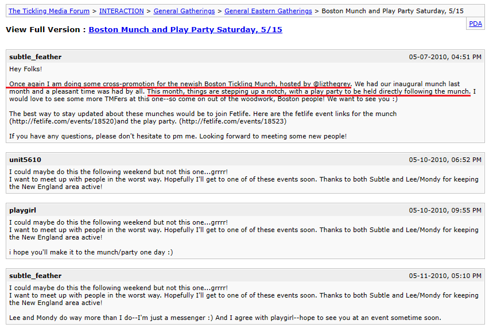Click the fetlife.com/events/18520 URL text
This screenshot has width=489, height=328.
(x=63, y=121)
